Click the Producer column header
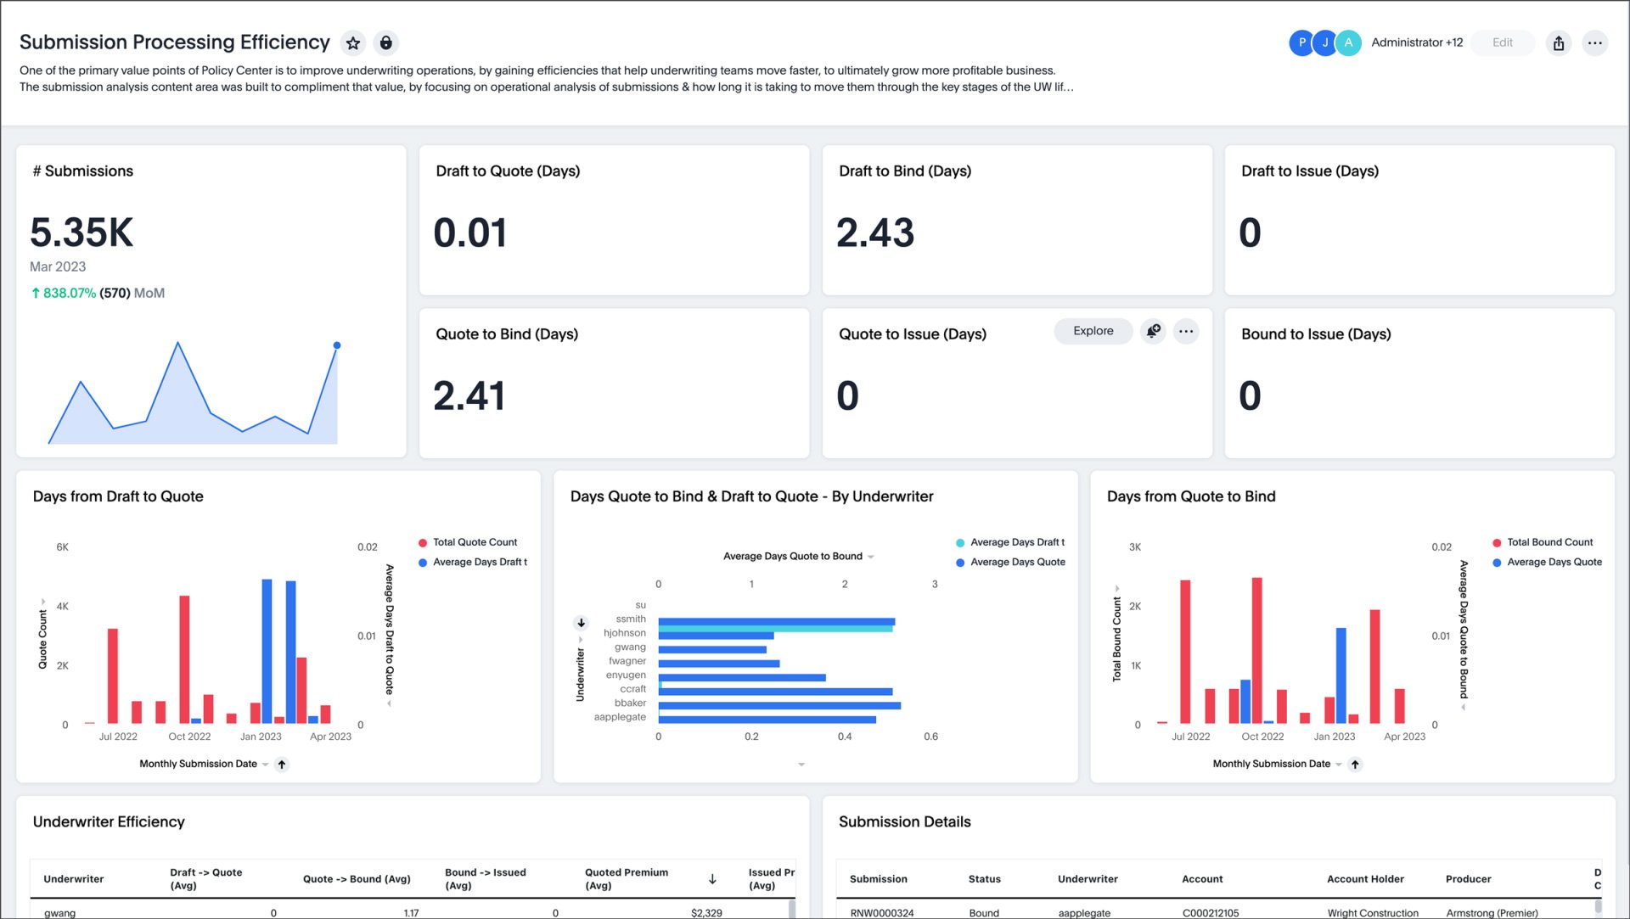Viewport: 1630px width, 919px height. tap(1469, 879)
